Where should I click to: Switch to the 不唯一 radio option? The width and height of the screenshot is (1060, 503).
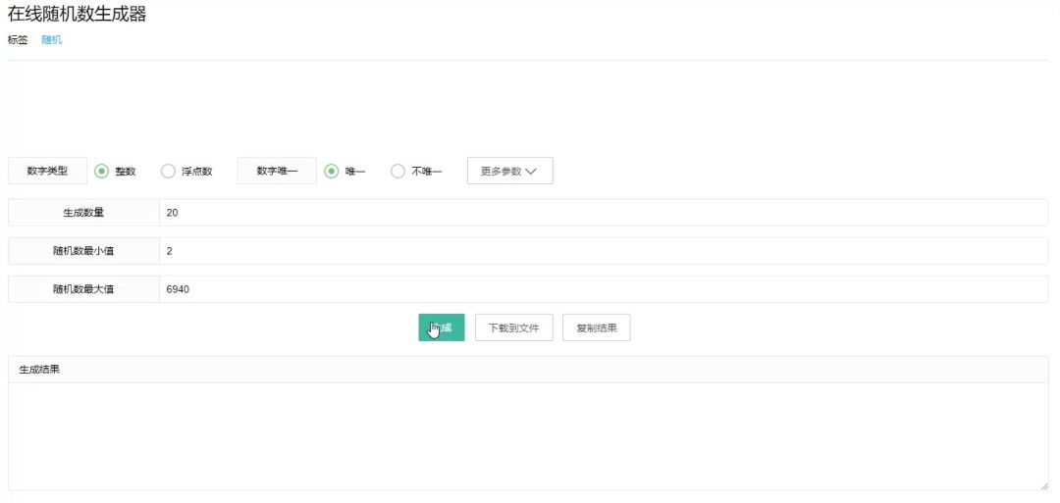pos(397,172)
